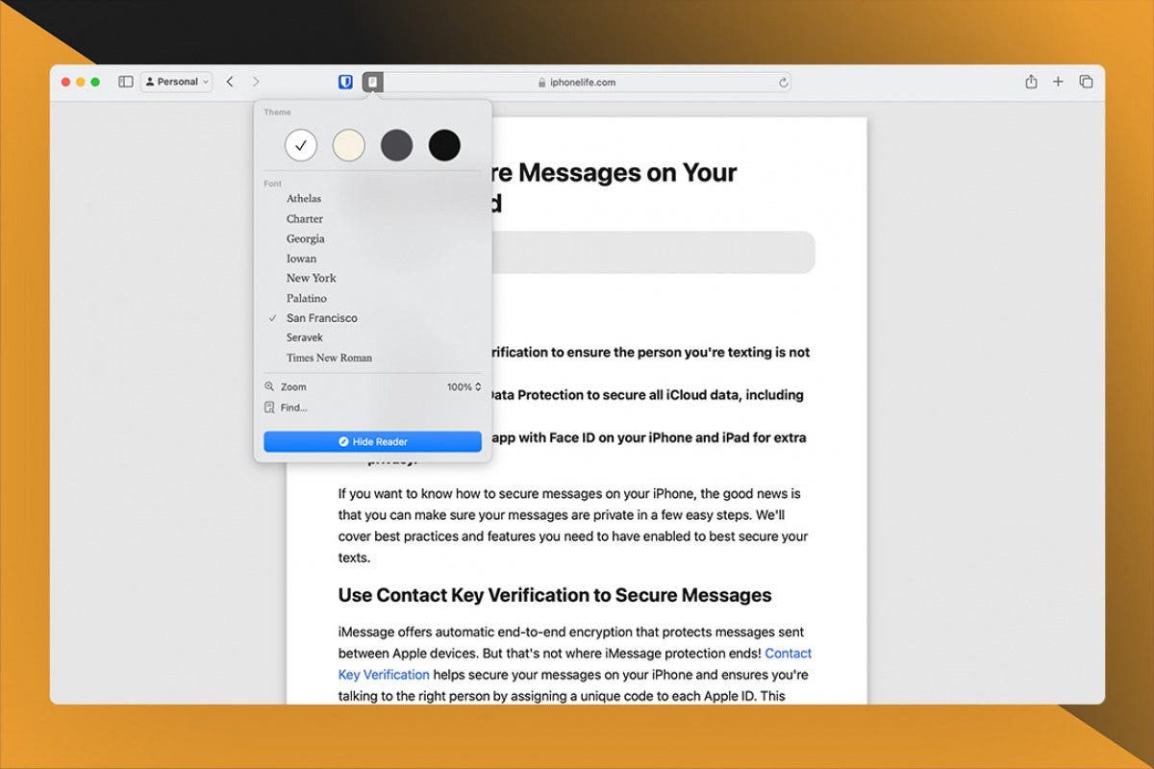This screenshot has height=769, width=1154.
Task: Toggle the Reader mode icon in the toolbar
Action: click(371, 82)
